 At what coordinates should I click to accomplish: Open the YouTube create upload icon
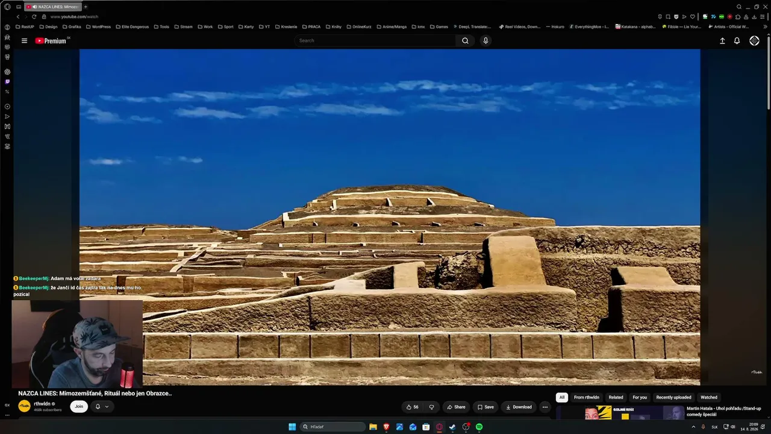[722, 41]
